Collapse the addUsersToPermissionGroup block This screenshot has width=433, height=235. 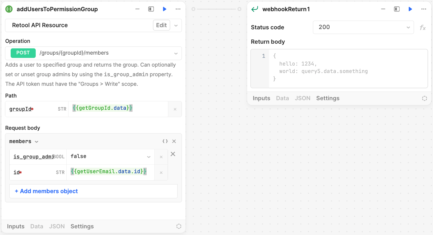coord(137,9)
